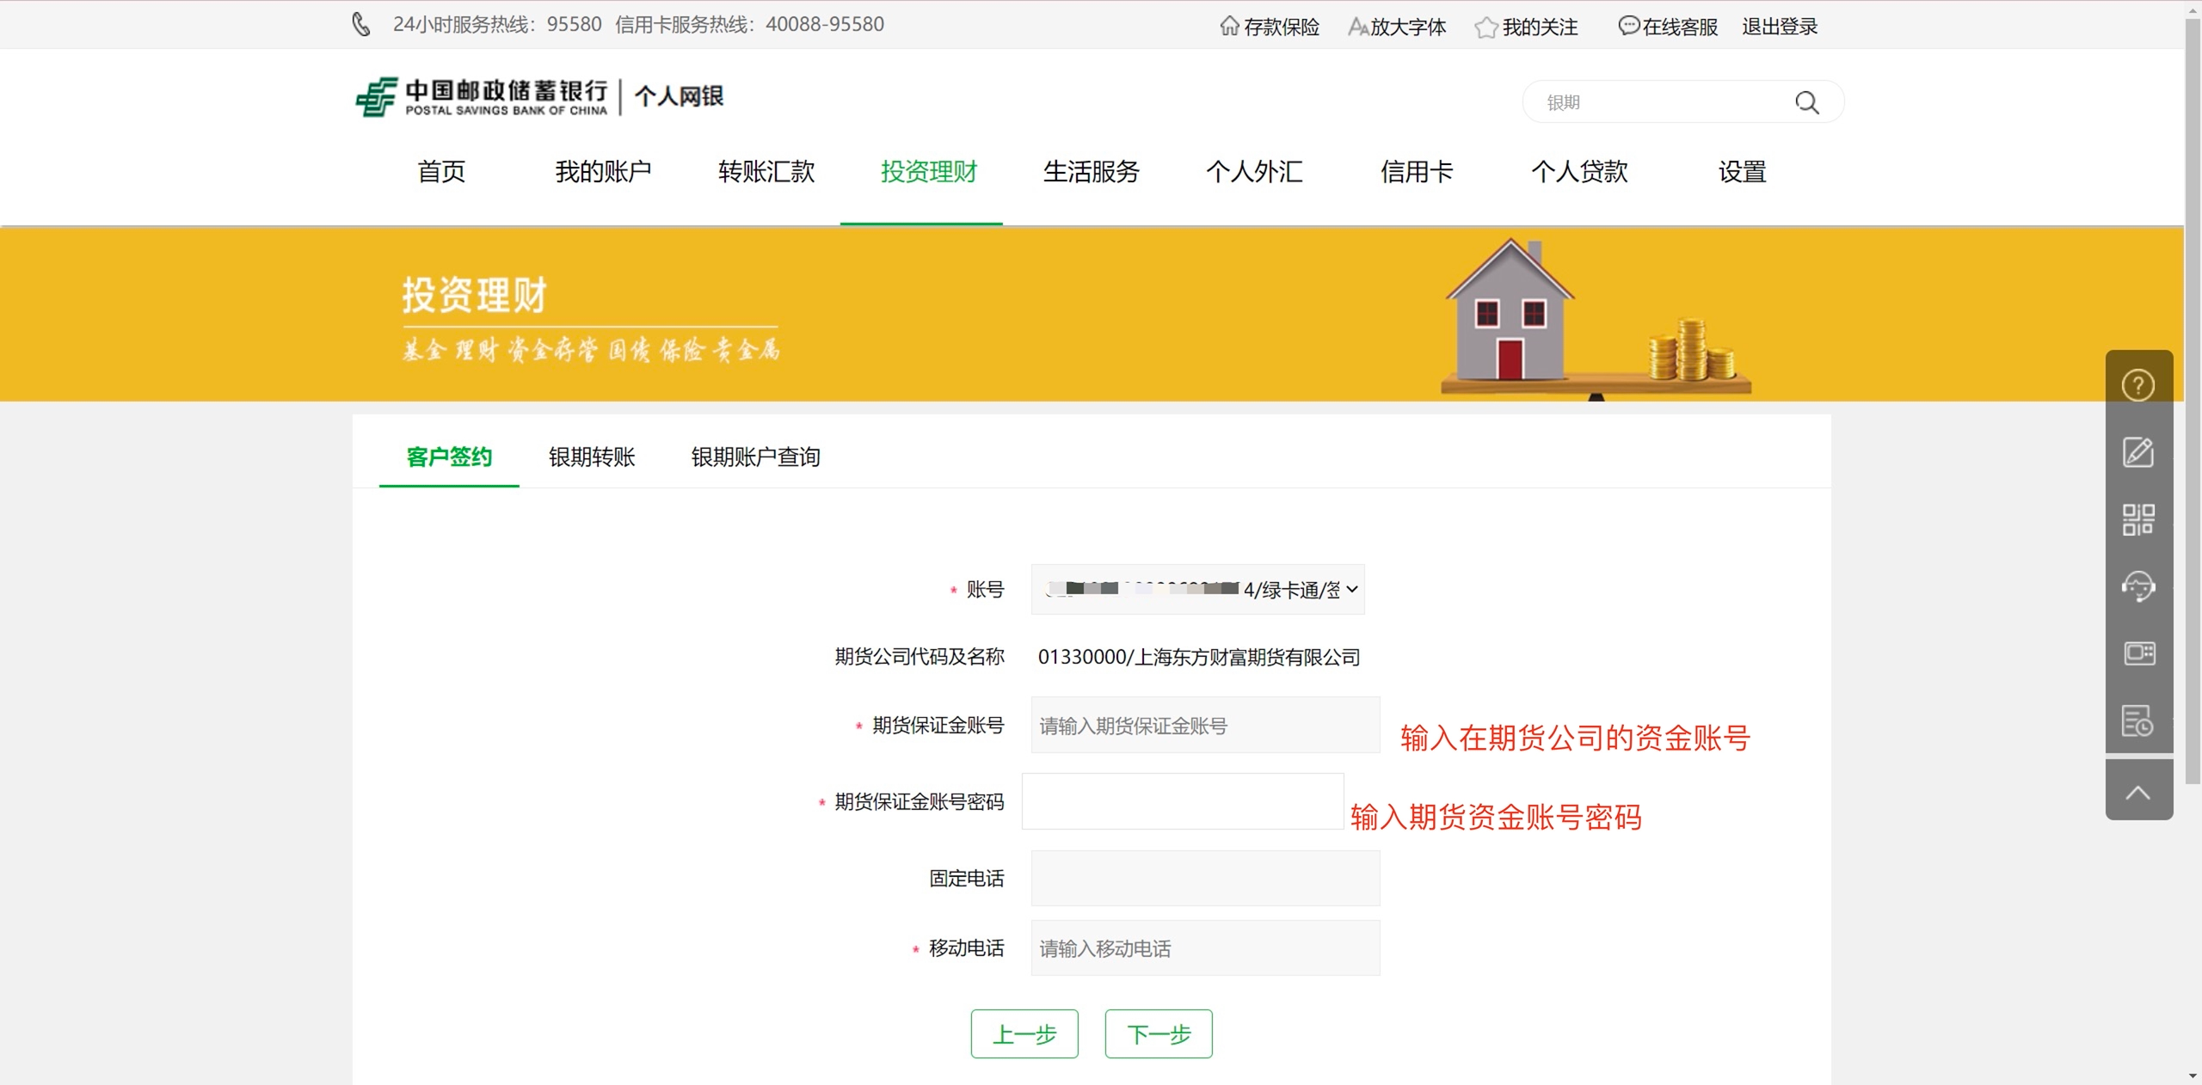Click the search magnifier icon
Screen dimensions: 2202x1085
click(1807, 103)
